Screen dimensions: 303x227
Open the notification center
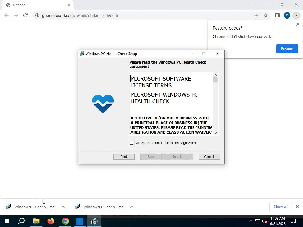tap(293, 221)
